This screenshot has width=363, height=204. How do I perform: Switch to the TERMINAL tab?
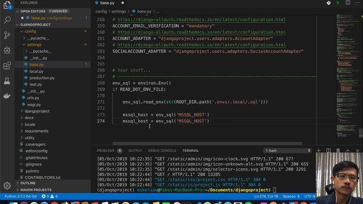(x=191, y=151)
